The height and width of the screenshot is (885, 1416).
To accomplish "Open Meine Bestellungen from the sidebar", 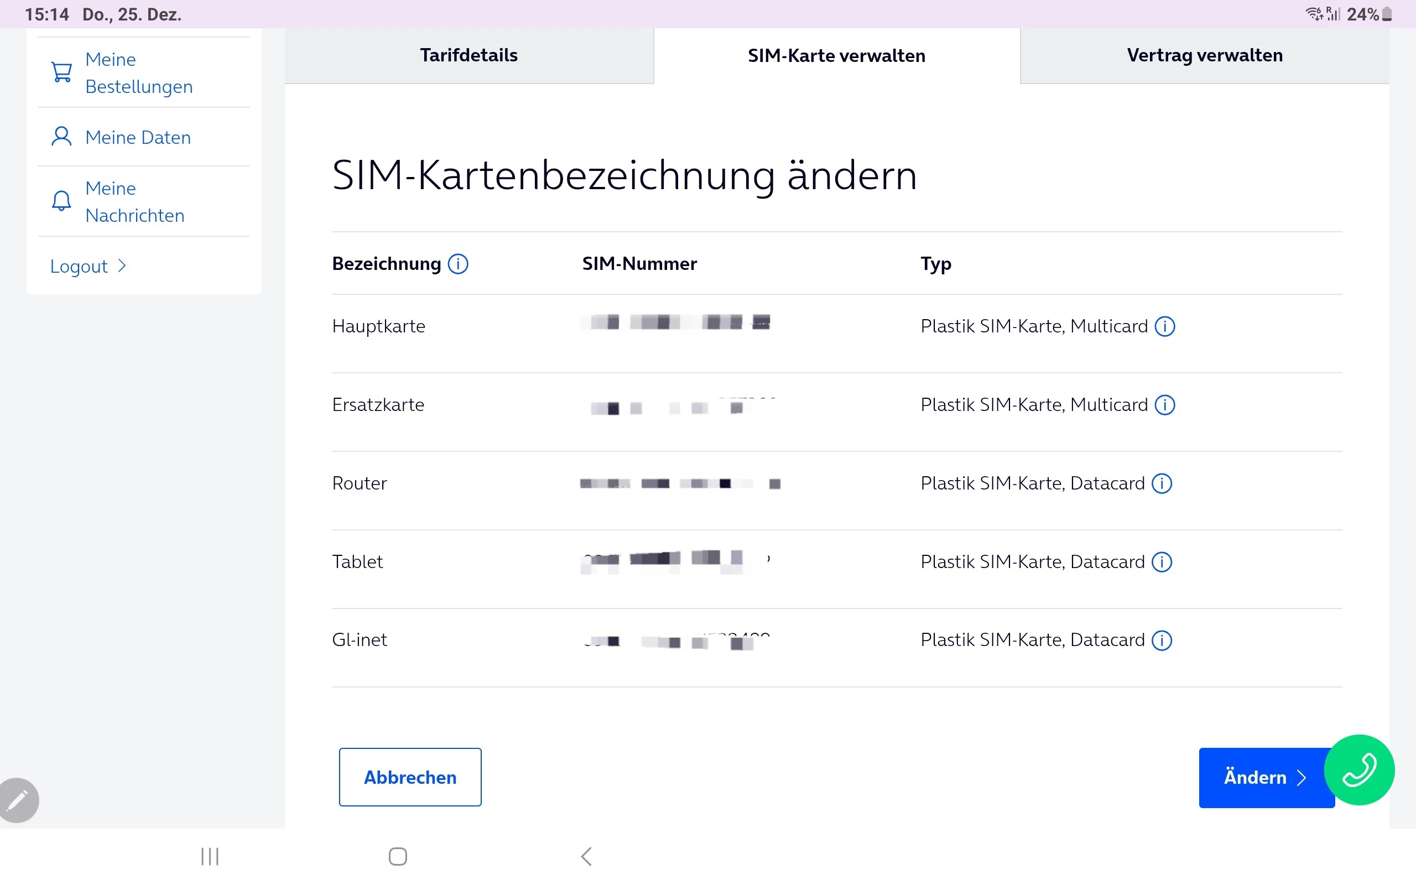I will pyautogui.click(x=139, y=73).
